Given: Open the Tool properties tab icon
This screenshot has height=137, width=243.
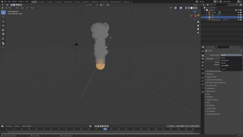Looking at the screenshot, I should pyautogui.click(x=202, y=51).
